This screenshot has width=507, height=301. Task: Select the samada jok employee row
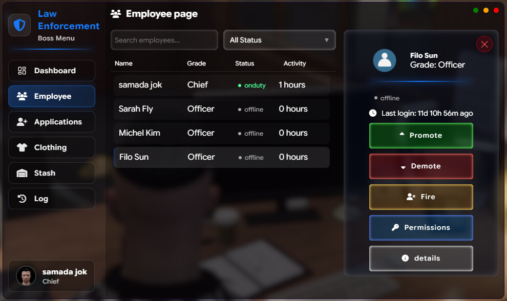pyautogui.click(x=221, y=85)
